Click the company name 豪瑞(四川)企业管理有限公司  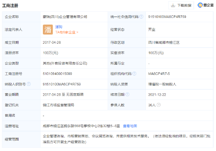pyautogui.click(x=65, y=17)
